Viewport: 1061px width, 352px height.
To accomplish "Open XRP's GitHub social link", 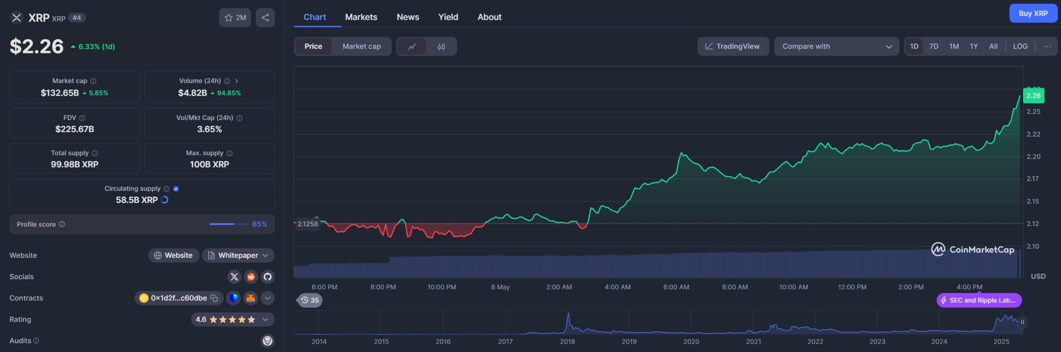I will click(x=268, y=277).
